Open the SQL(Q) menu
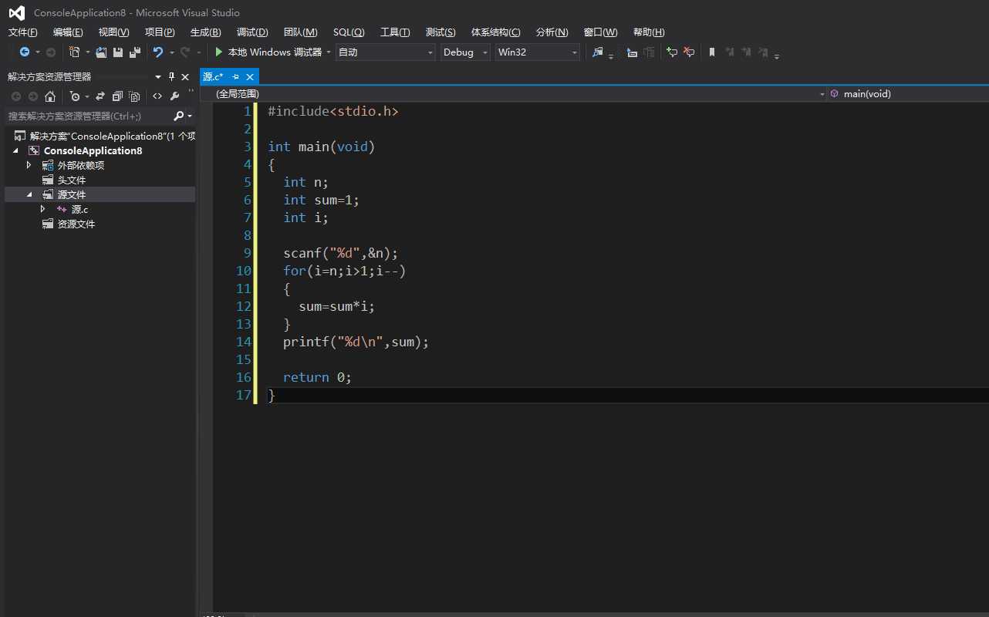Screen dimensions: 989x617 click(x=349, y=32)
